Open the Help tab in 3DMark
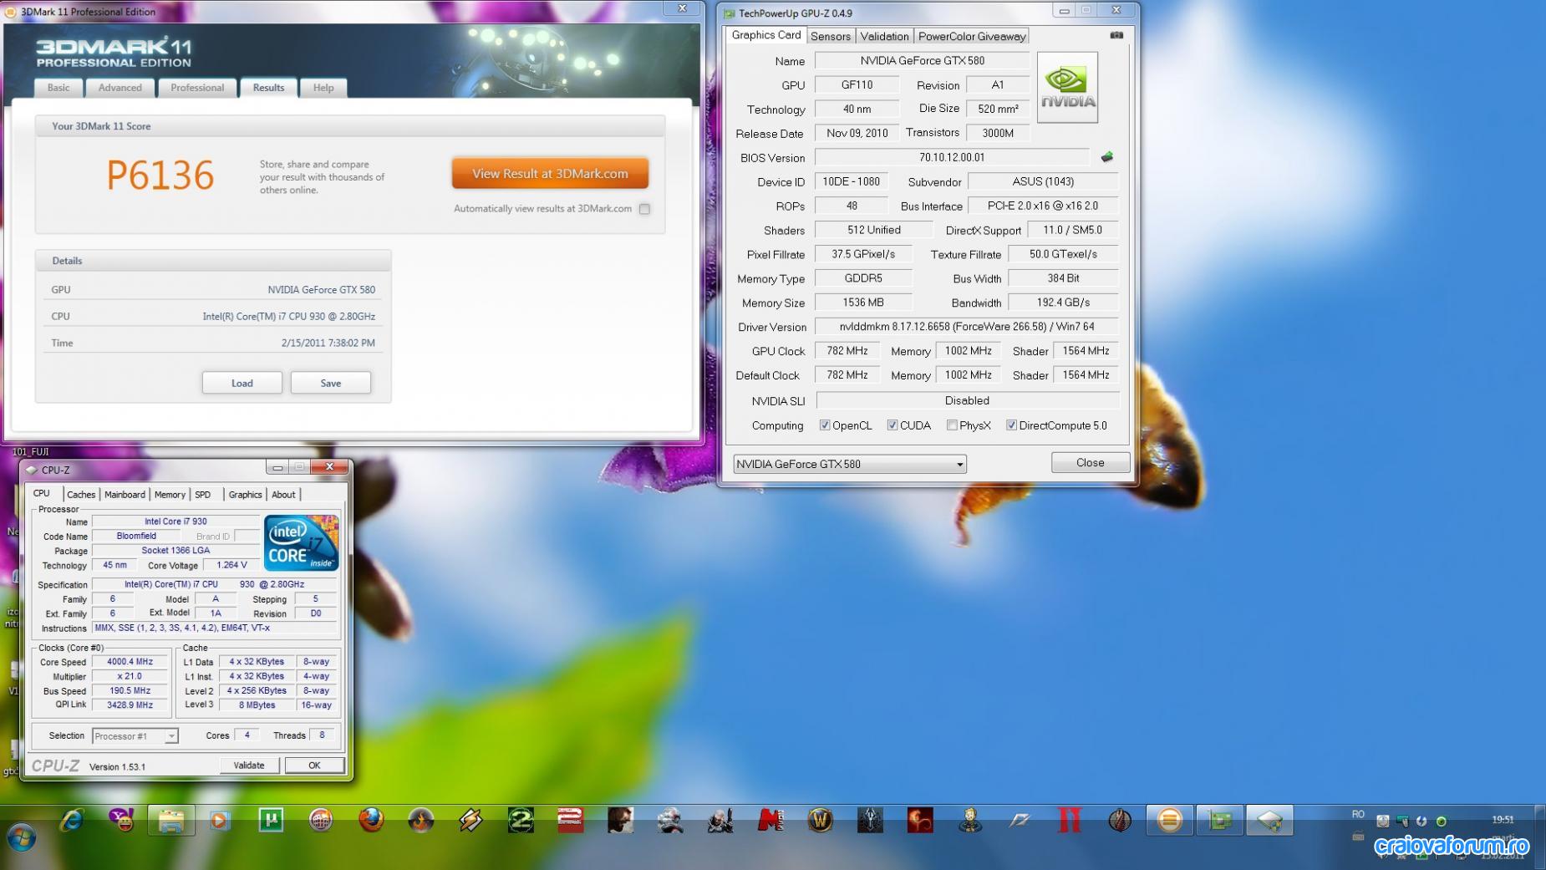 (x=323, y=88)
